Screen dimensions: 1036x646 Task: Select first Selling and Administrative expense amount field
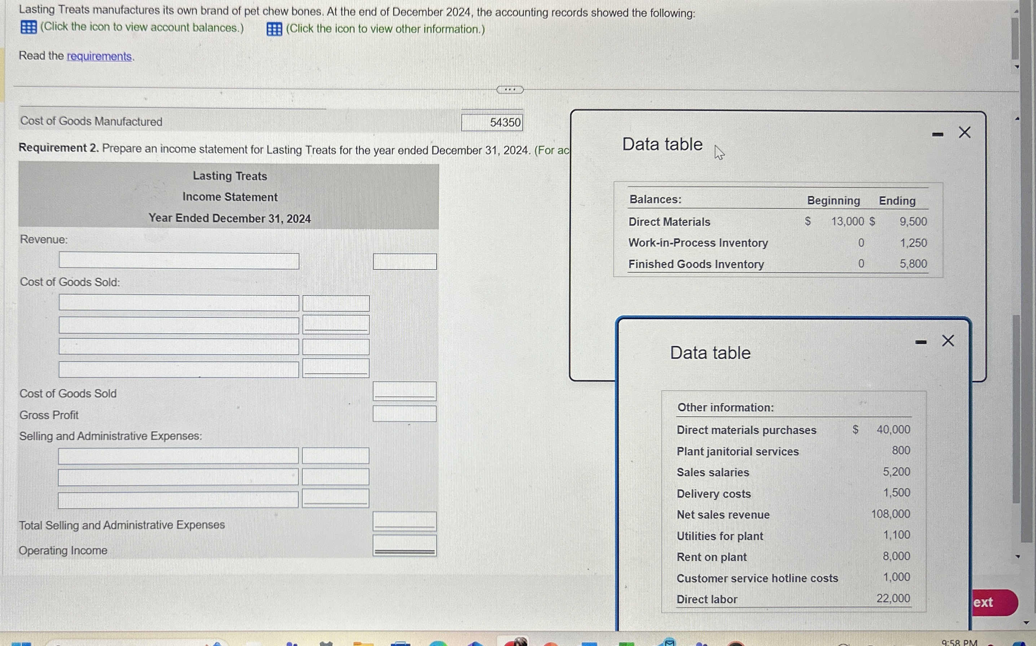pyautogui.click(x=336, y=456)
